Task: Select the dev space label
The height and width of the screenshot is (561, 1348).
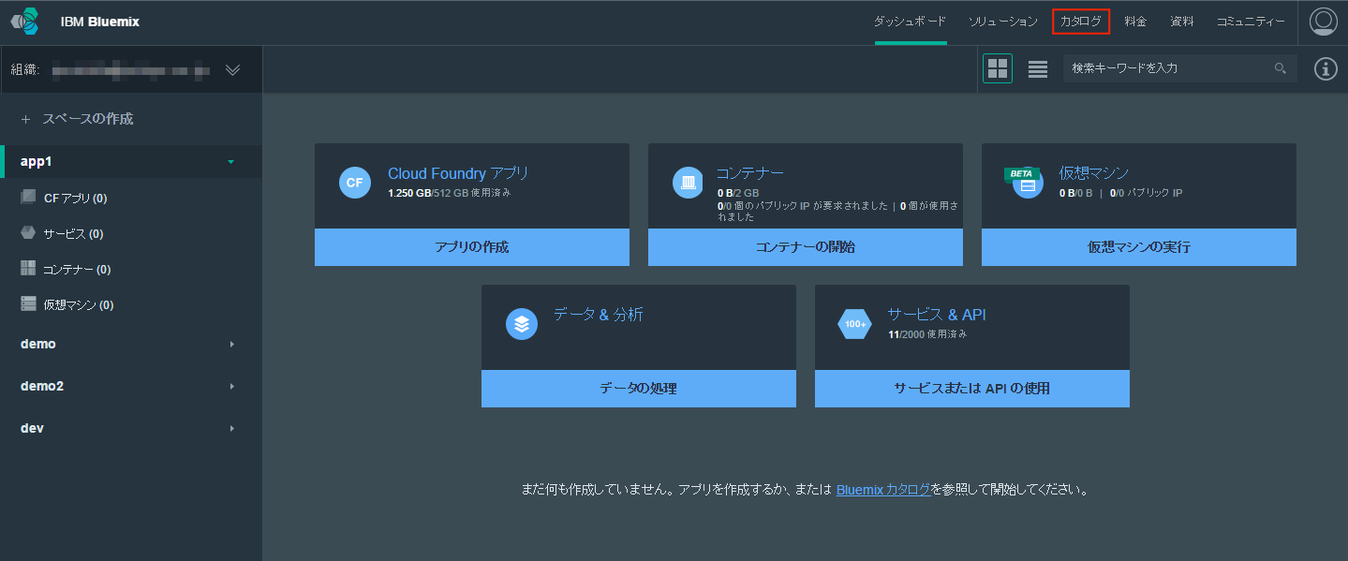Action: coord(32,428)
